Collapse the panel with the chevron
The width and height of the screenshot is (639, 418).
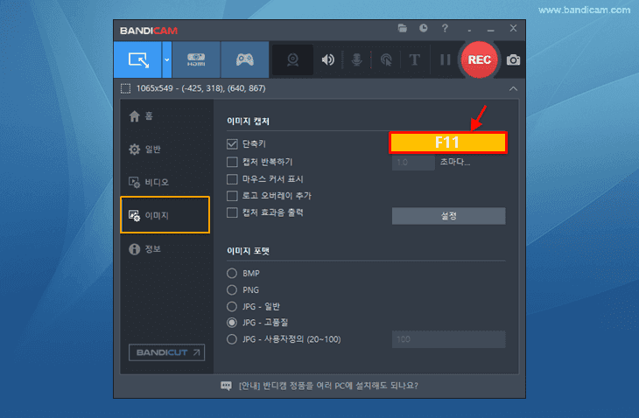click(x=513, y=88)
